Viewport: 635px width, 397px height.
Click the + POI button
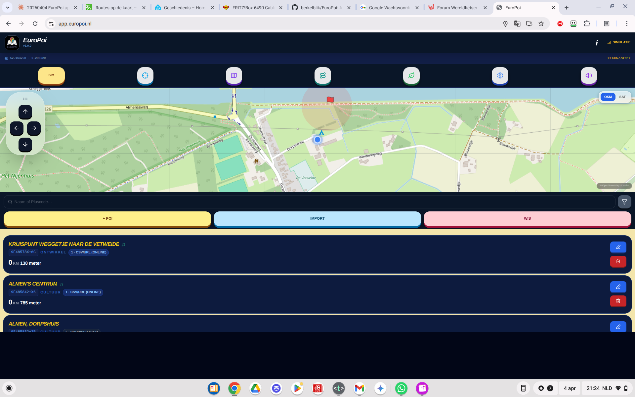pyautogui.click(x=107, y=219)
